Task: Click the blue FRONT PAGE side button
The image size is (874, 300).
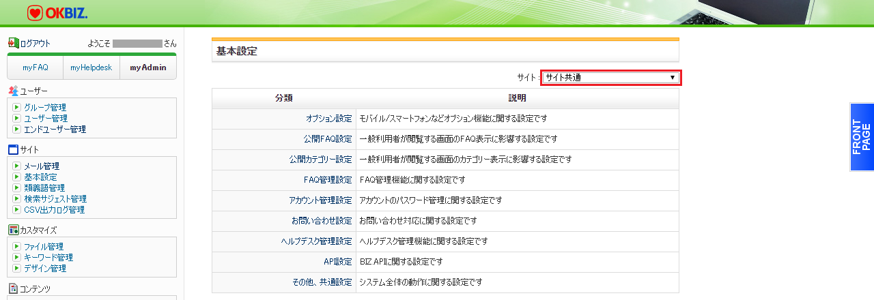Action: click(x=862, y=137)
